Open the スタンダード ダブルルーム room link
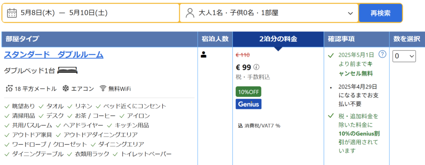Image resolution: width=425 pixels, height=165 pixels. coord(54,55)
